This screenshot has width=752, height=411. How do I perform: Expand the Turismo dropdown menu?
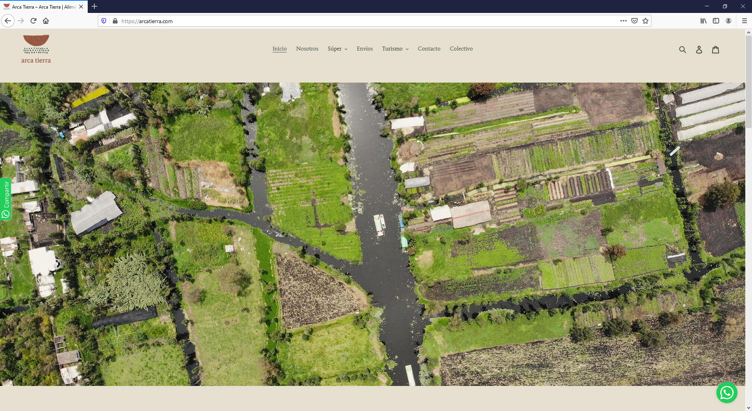click(x=395, y=49)
